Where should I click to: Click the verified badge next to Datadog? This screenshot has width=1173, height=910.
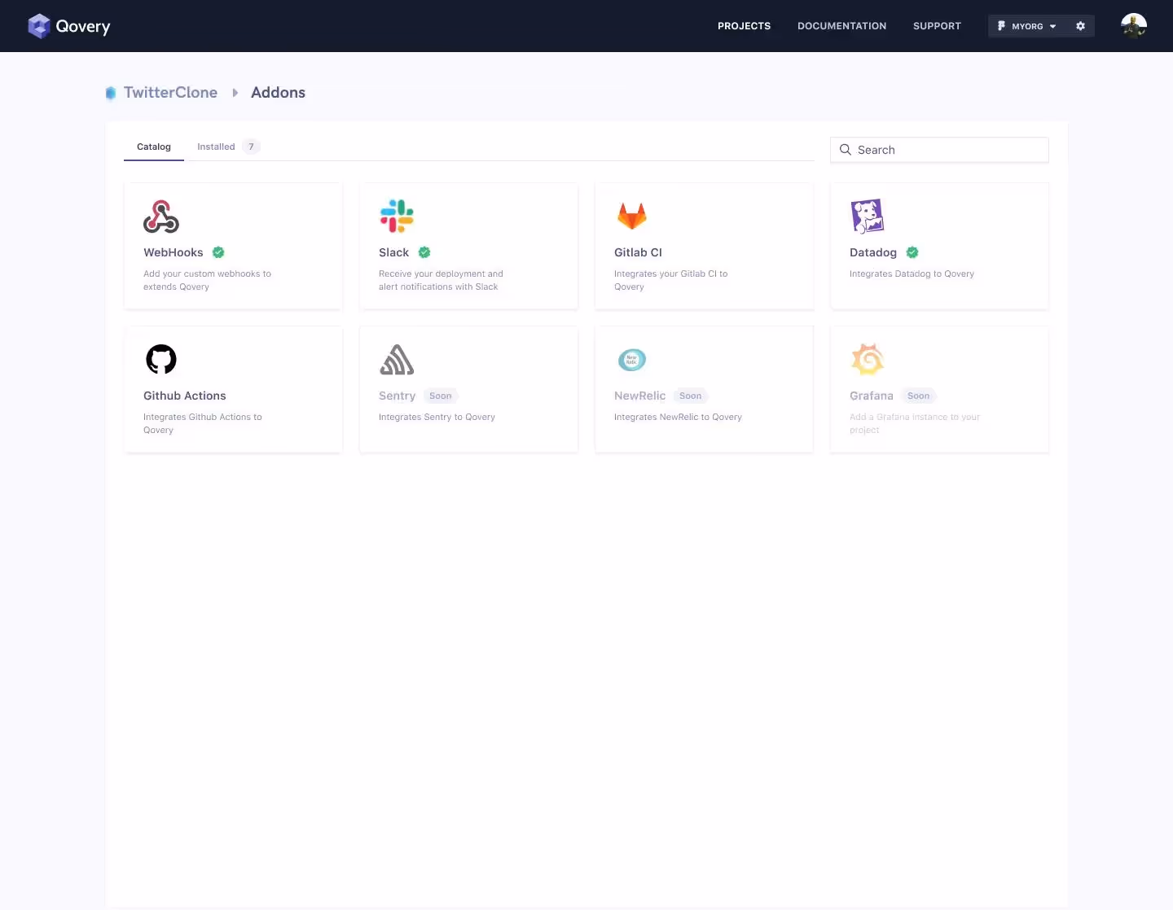912,252
